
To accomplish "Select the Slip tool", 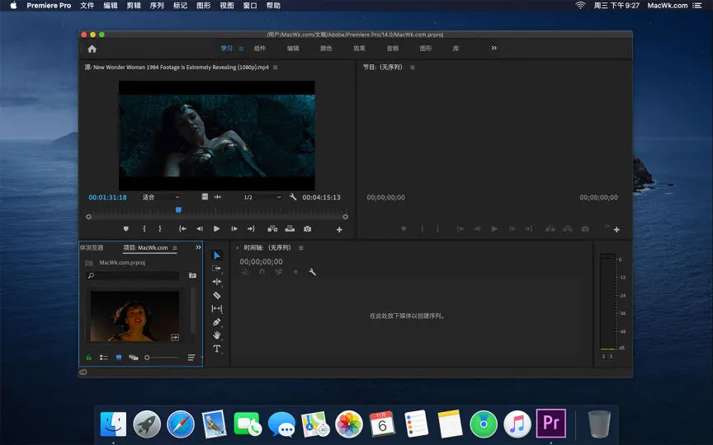I will point(217,309).
